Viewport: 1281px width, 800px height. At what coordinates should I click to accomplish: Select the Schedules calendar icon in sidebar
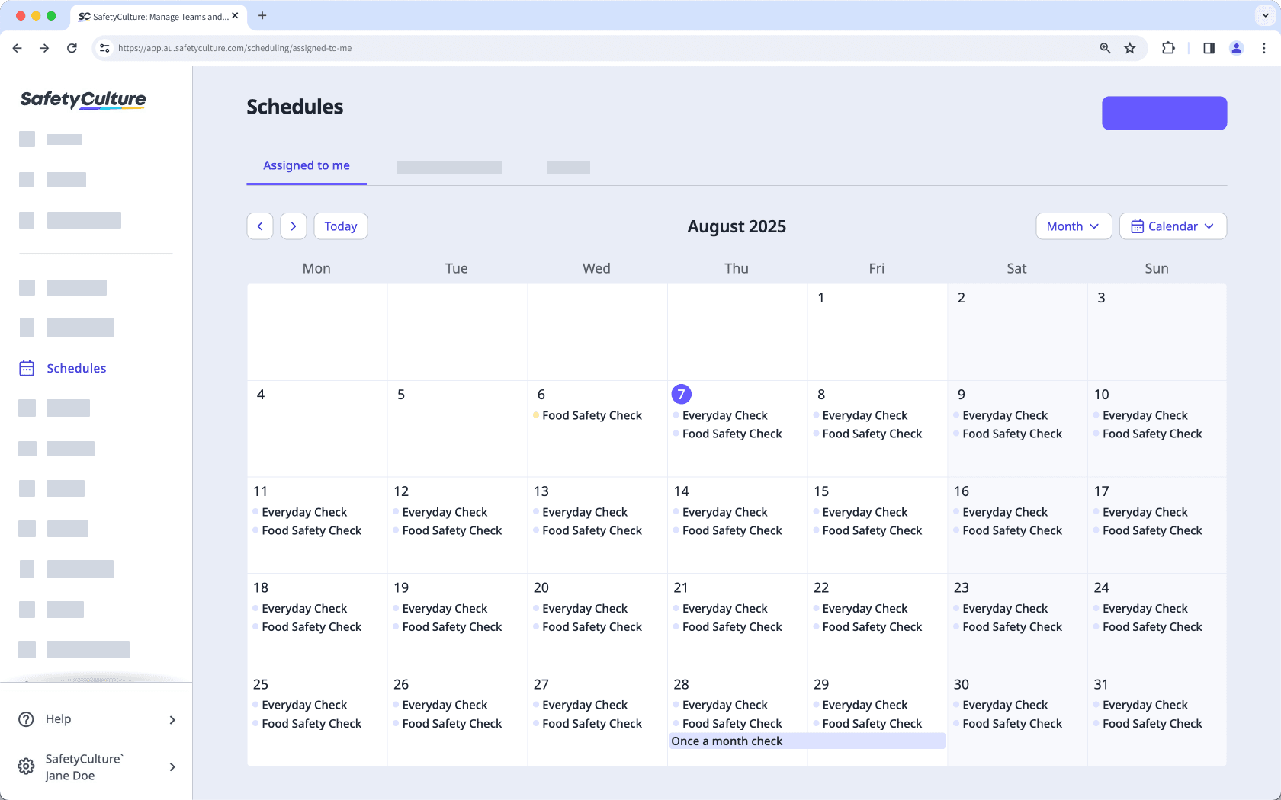[26, 368]
